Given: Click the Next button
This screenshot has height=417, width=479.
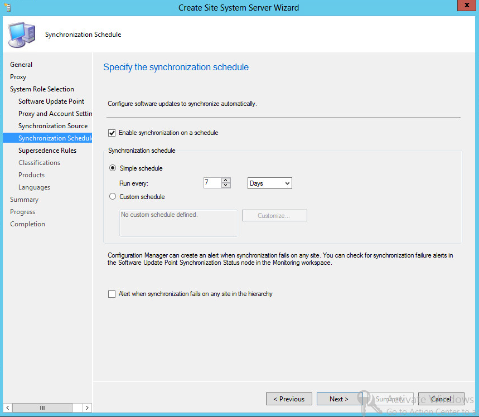Looking at the screenshot, I should point(339,399).
